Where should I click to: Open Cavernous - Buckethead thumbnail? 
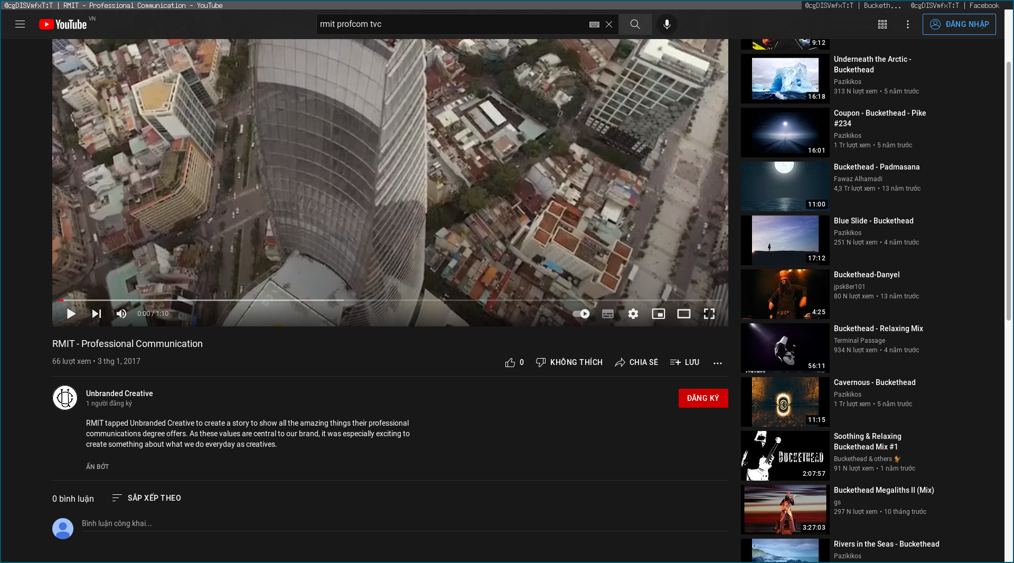[785, 402]
